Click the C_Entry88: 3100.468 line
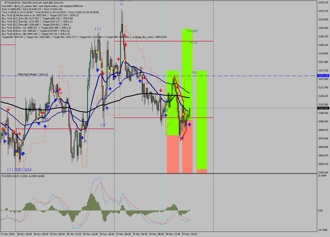The width and height of the screenshot is (330, 237). (x=36, y=24)
